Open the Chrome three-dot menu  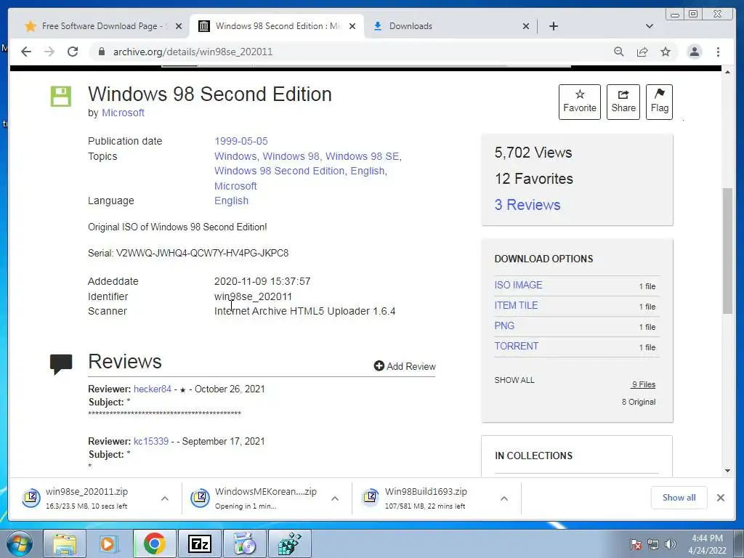click(x=718, y=52)
